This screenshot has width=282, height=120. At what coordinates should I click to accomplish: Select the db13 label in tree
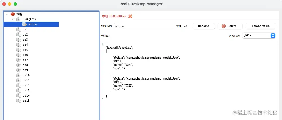click(26, 90)
